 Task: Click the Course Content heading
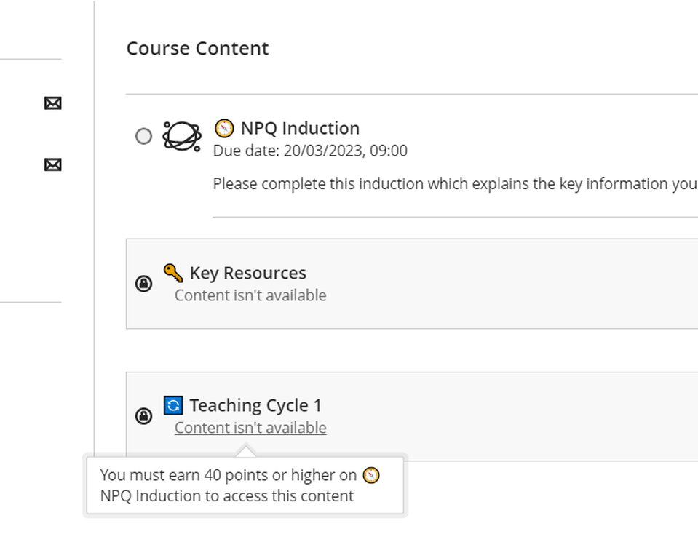pyautogui.click(x=197, y=48)
